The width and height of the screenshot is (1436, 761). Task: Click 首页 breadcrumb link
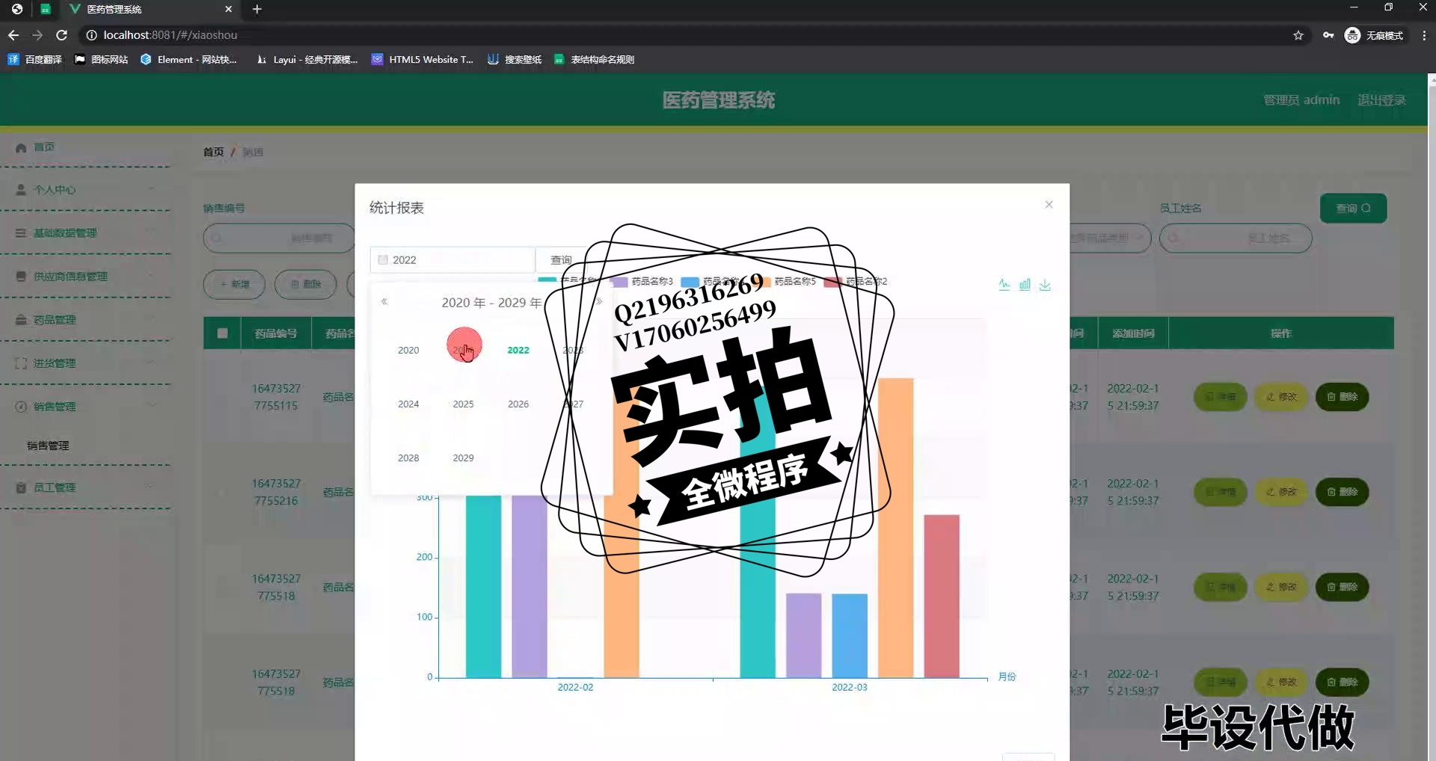pos(213,152)
